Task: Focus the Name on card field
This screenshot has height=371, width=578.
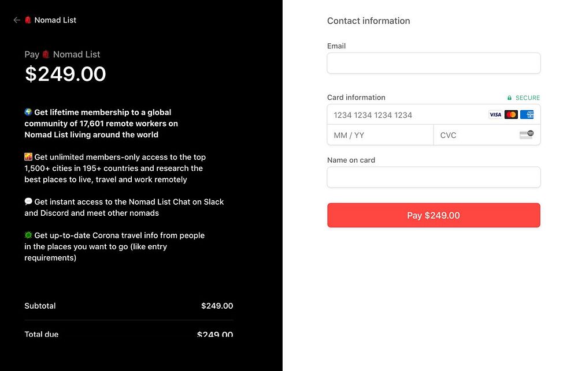Action: click(x=433, y=177)
